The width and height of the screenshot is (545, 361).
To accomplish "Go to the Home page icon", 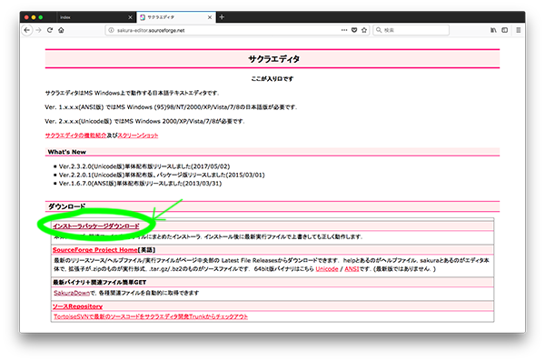I will point(61,30).
